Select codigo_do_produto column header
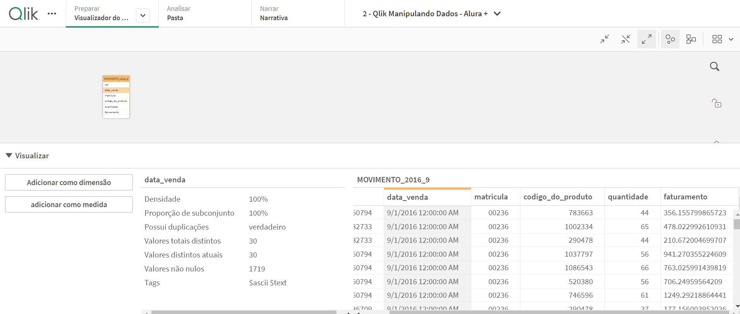 tap(562, 197)
